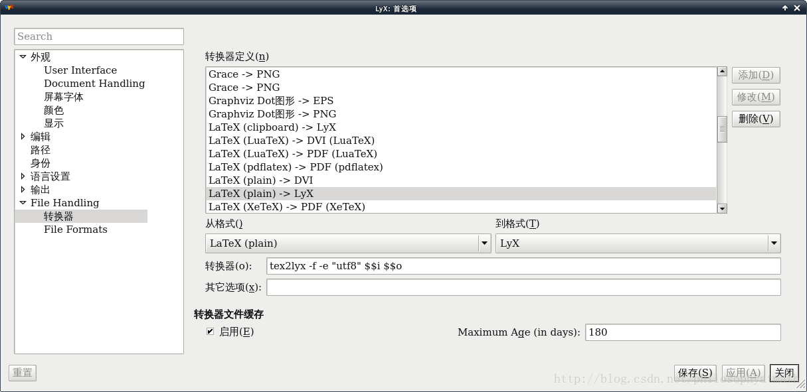The width and height of the screenshot is (807, 392).
Task: Select LaTeX (LuaTeX) -> PDF (LuaTeX) converter
Action: (x=461, y=154)
